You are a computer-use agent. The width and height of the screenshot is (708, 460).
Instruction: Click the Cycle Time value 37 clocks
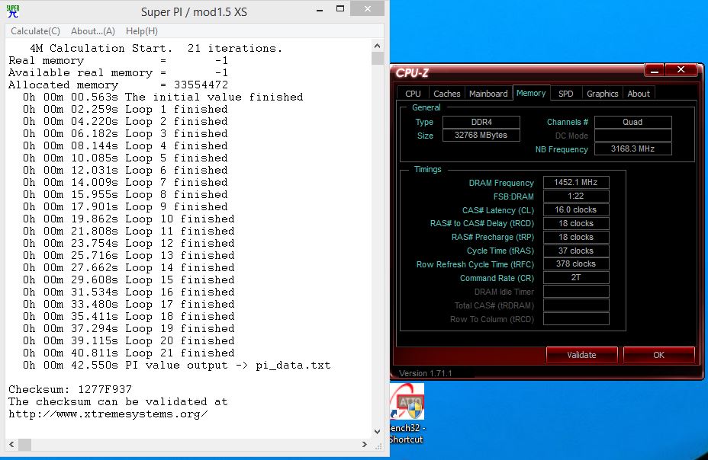click(576, 251)
